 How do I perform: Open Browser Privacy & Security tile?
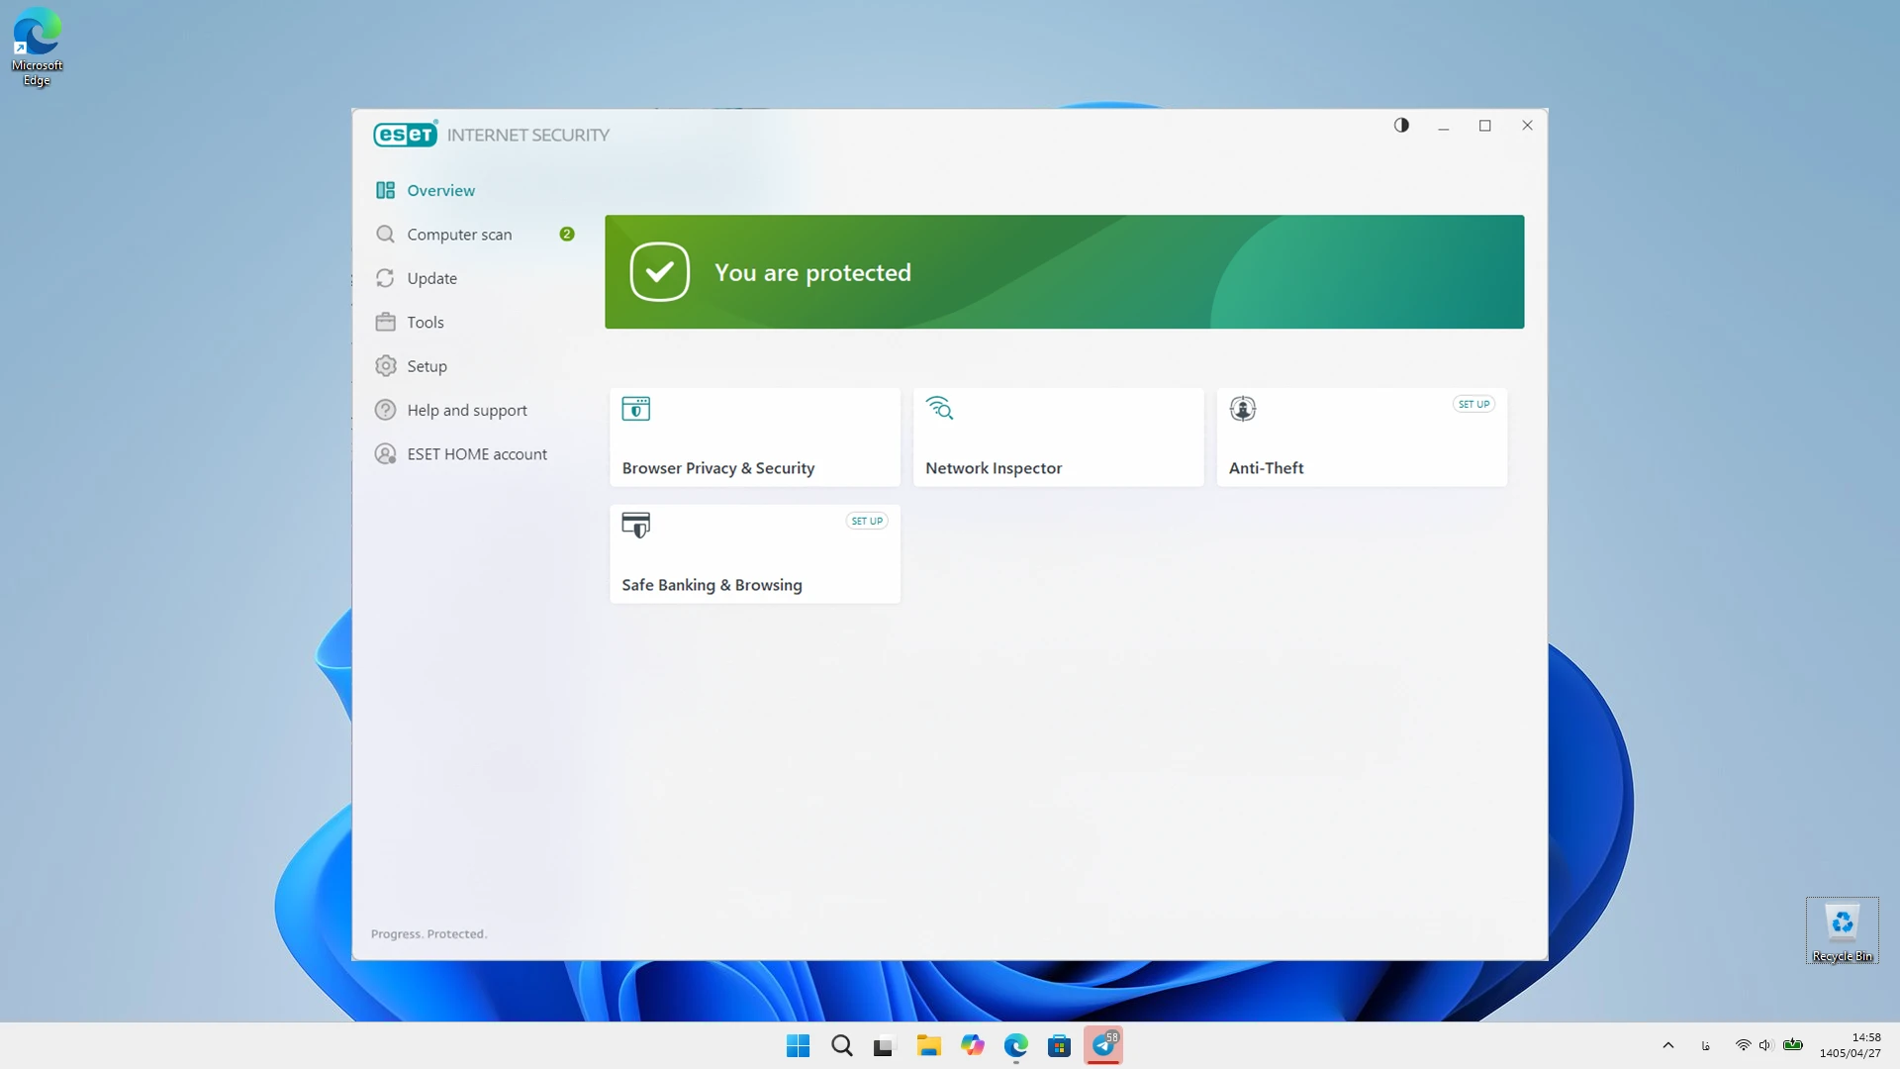pyautogui.click(x=755, y=437)
